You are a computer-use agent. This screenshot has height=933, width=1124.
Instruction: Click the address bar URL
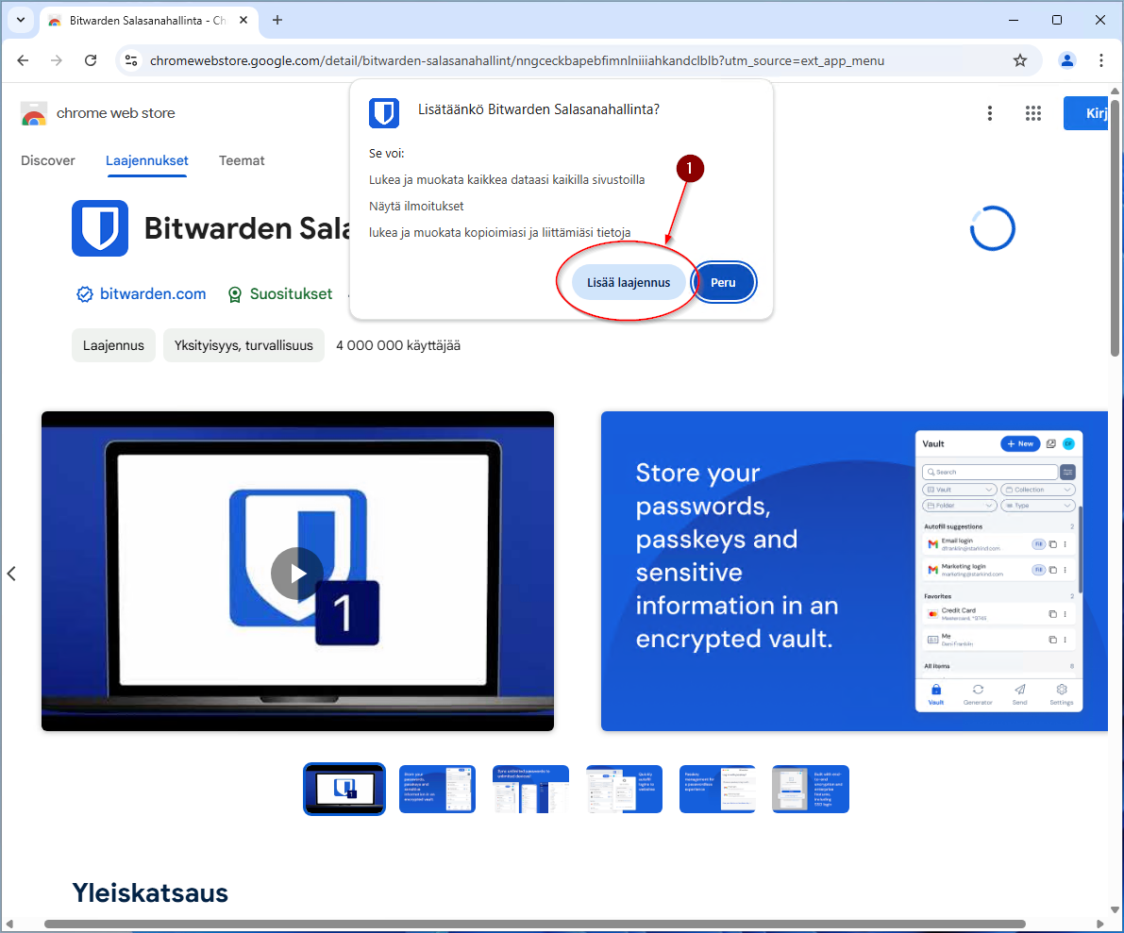click(x=517, y=61)
